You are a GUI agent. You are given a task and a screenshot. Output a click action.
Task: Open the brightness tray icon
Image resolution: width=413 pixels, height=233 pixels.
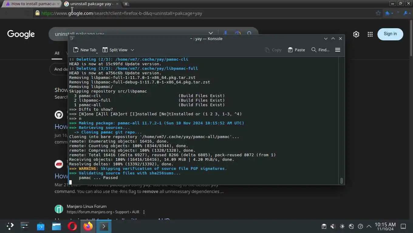(x=342, y=226)
